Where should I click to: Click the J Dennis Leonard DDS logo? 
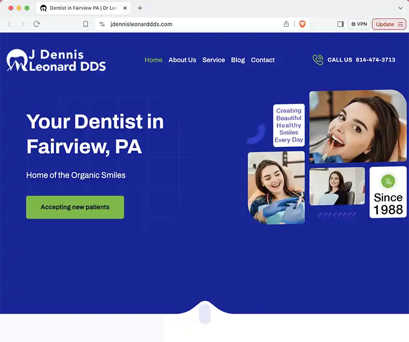coord(56,61)
